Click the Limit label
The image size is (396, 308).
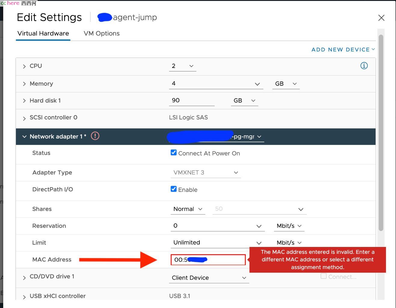coord(39,243)
